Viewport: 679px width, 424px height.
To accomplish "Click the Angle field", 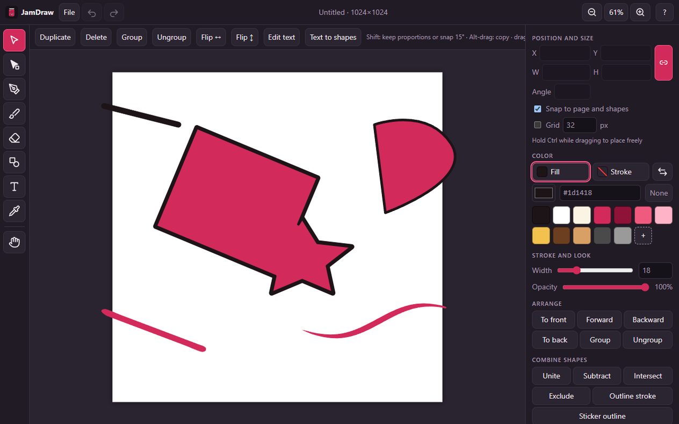I will (x=572, y=92).
